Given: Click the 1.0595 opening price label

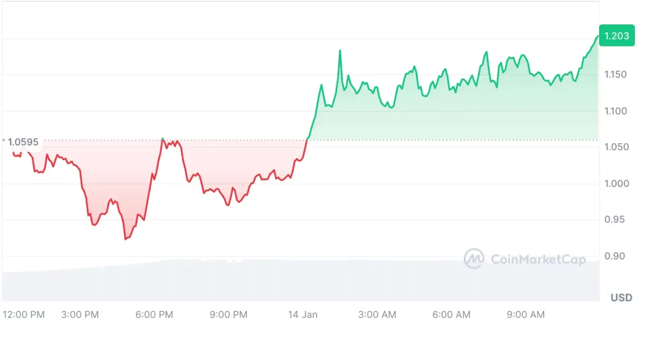Looking at the screenshot, I should (x=23, y=142).
